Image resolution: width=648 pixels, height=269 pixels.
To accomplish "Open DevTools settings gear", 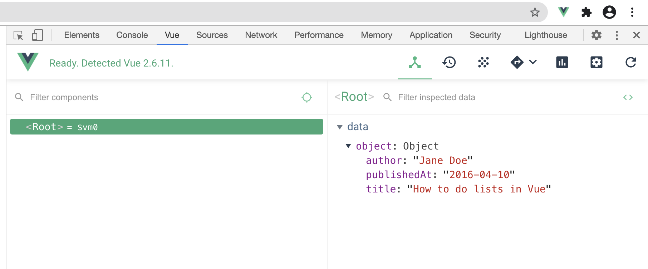I will (596, 35).
